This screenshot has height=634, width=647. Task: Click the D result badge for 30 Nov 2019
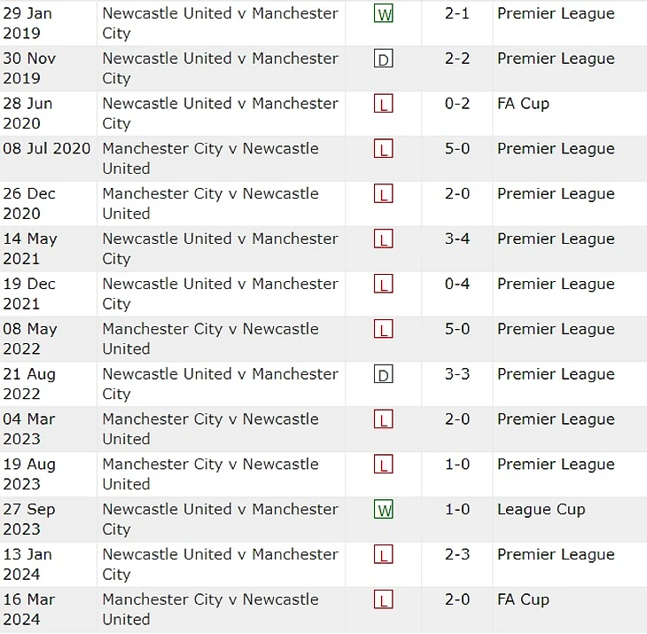[x=384, y=59]
